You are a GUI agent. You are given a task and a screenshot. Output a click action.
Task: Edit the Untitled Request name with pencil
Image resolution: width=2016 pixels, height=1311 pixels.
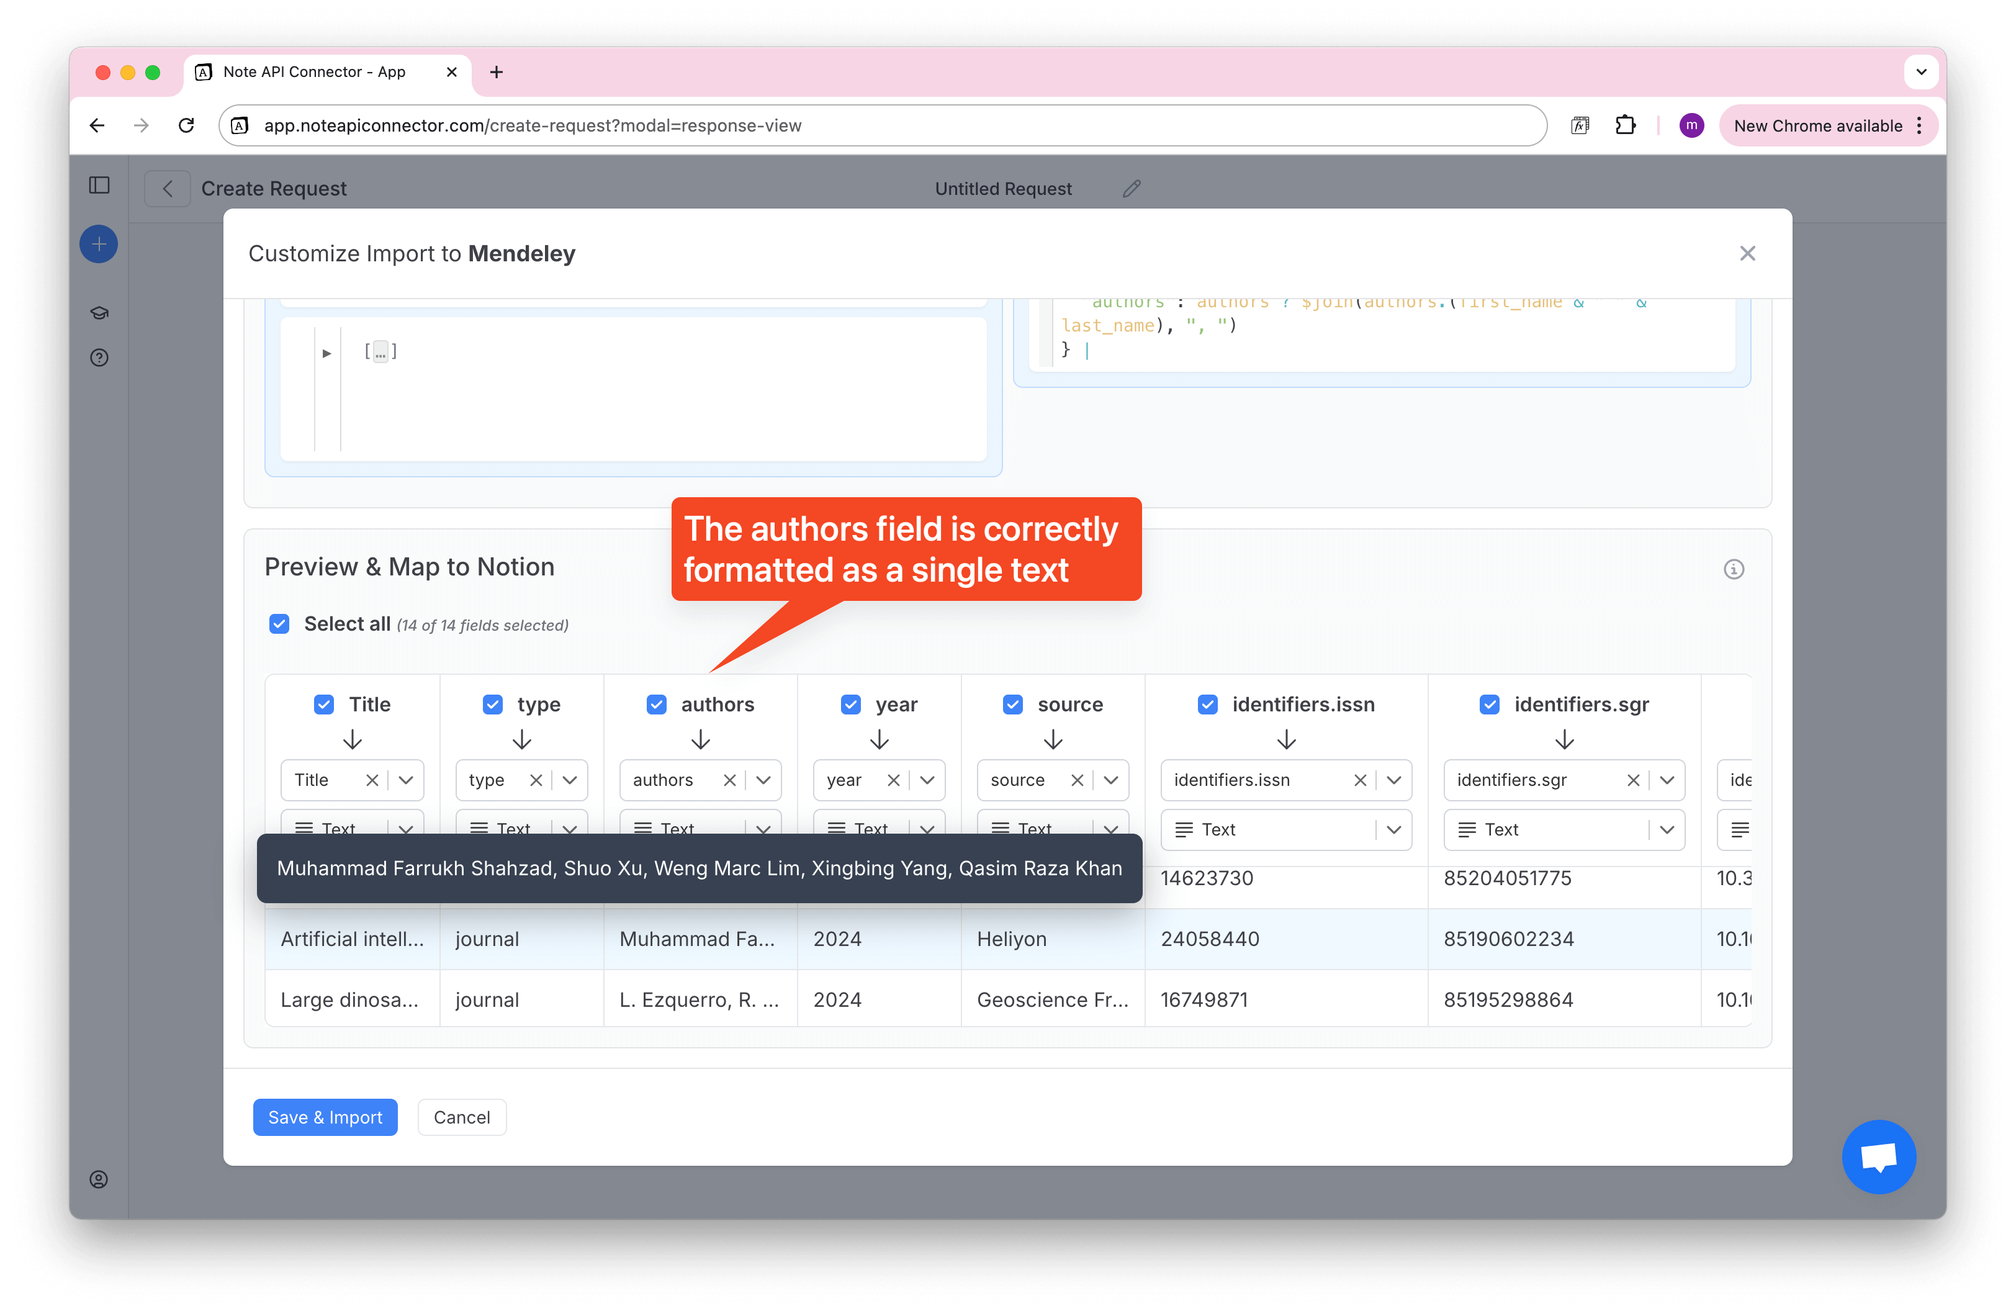1132,188
